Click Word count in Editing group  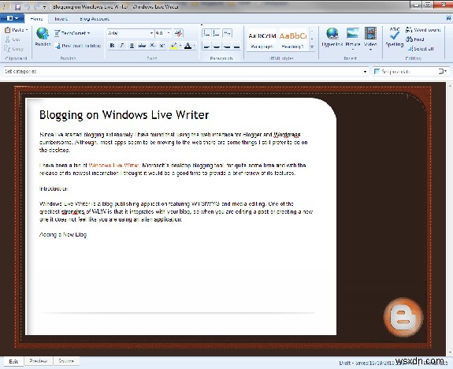(x=423, y=30)
